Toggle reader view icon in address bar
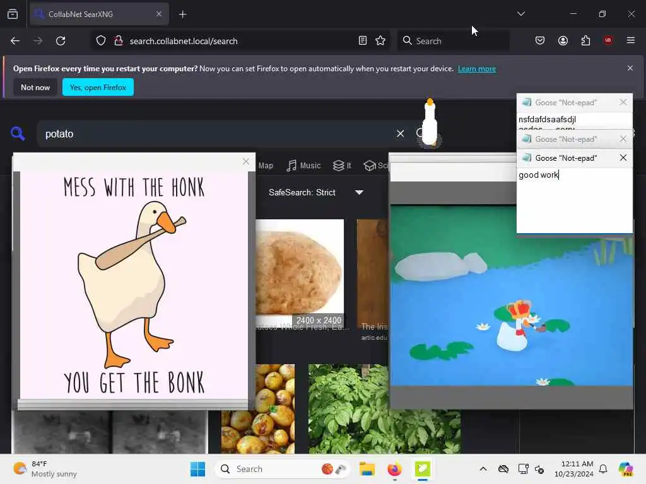The width and height of the screenshot is (646, 484). coord(363,41)
